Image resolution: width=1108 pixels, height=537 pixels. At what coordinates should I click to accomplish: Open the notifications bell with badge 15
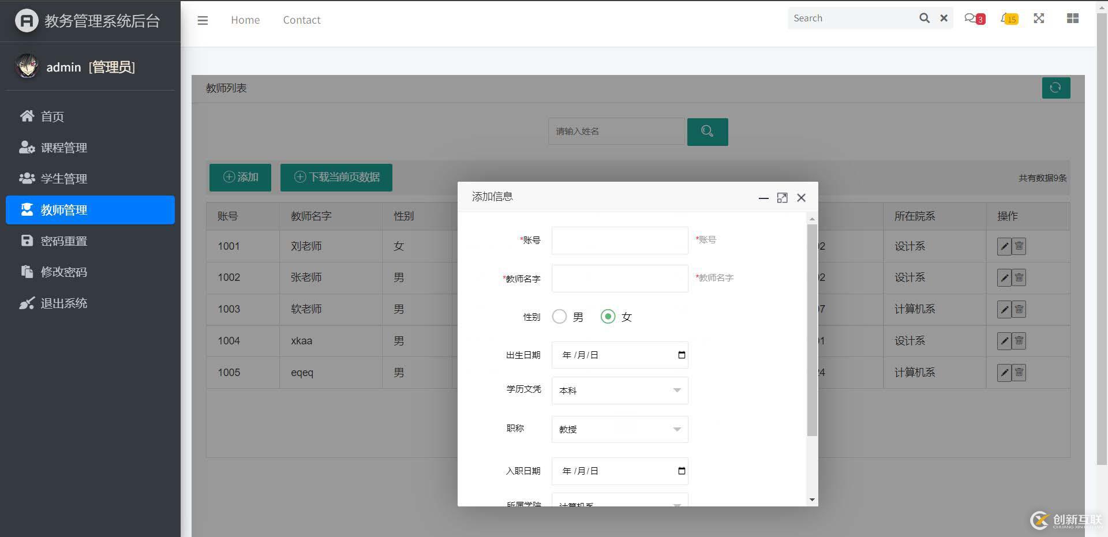1008,18
